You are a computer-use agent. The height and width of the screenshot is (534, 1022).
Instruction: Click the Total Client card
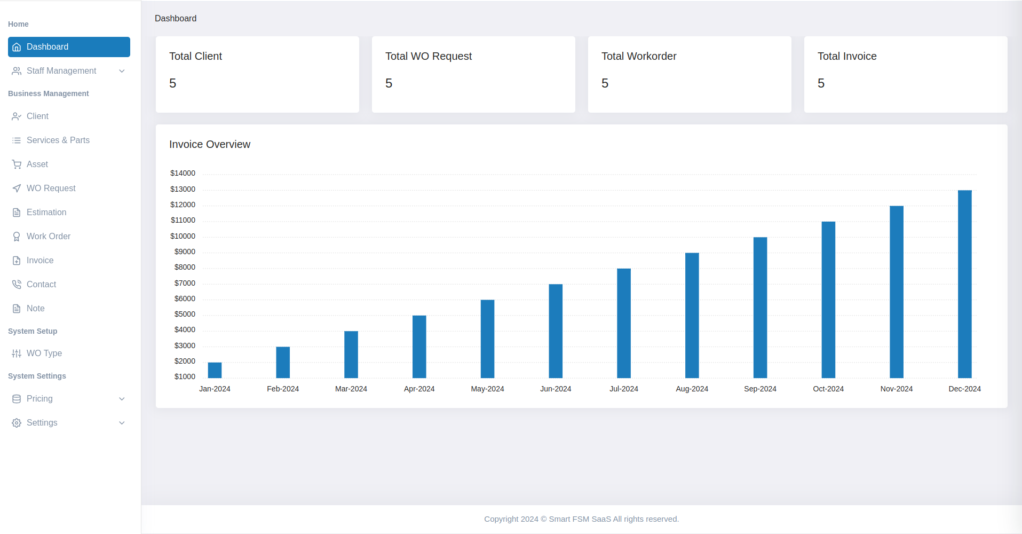[x=257, y=74]
